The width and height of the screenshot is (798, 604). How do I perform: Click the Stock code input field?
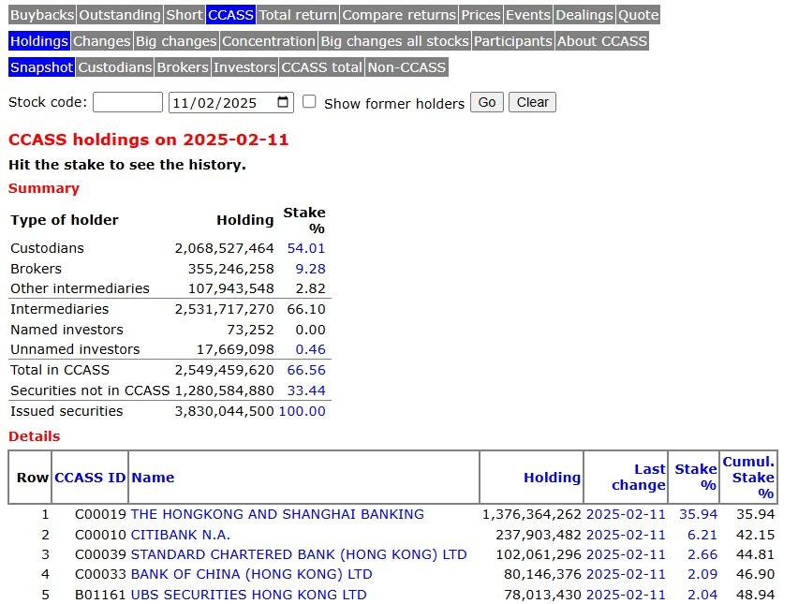[127, 103]
